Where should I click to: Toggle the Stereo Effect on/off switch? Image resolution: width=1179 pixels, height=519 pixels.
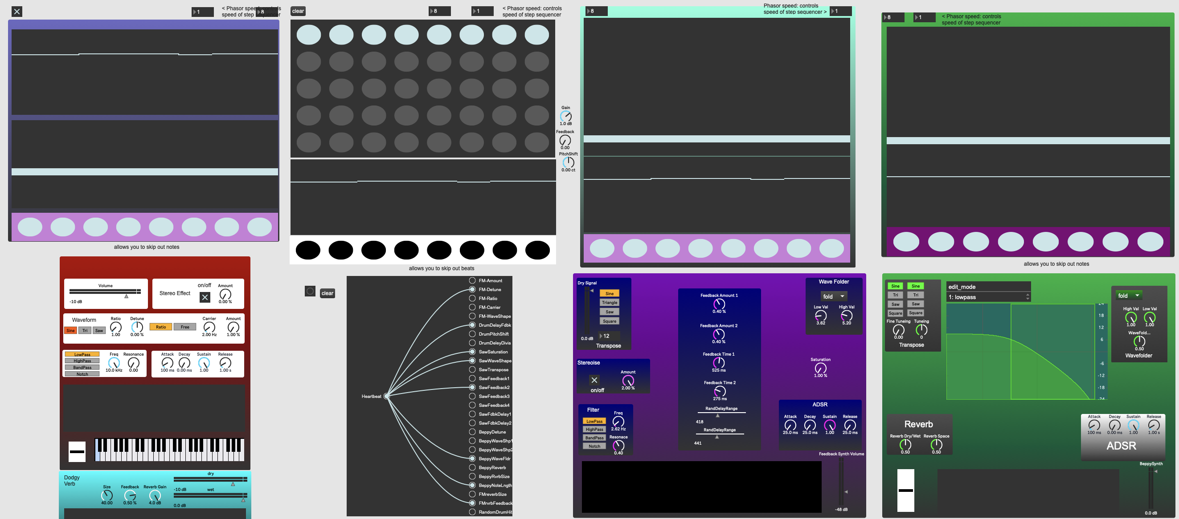[205, 297]
